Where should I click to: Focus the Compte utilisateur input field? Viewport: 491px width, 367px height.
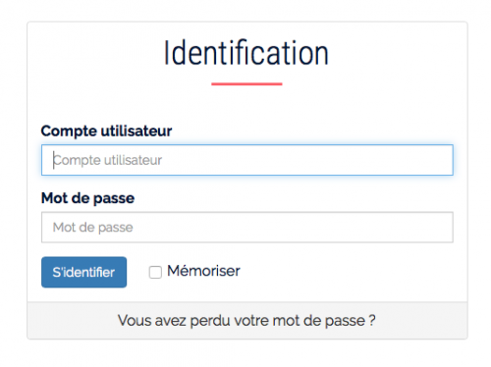[247, 160]
